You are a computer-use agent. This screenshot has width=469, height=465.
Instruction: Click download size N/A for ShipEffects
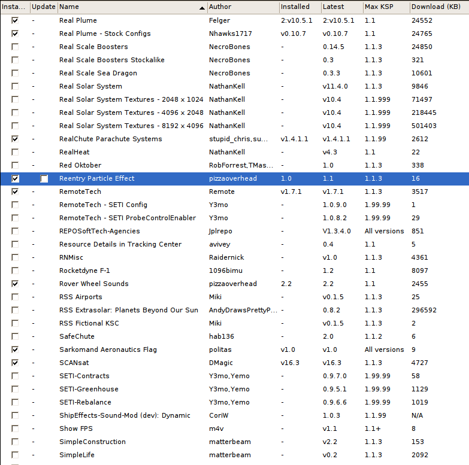click(x=417, y=415)
